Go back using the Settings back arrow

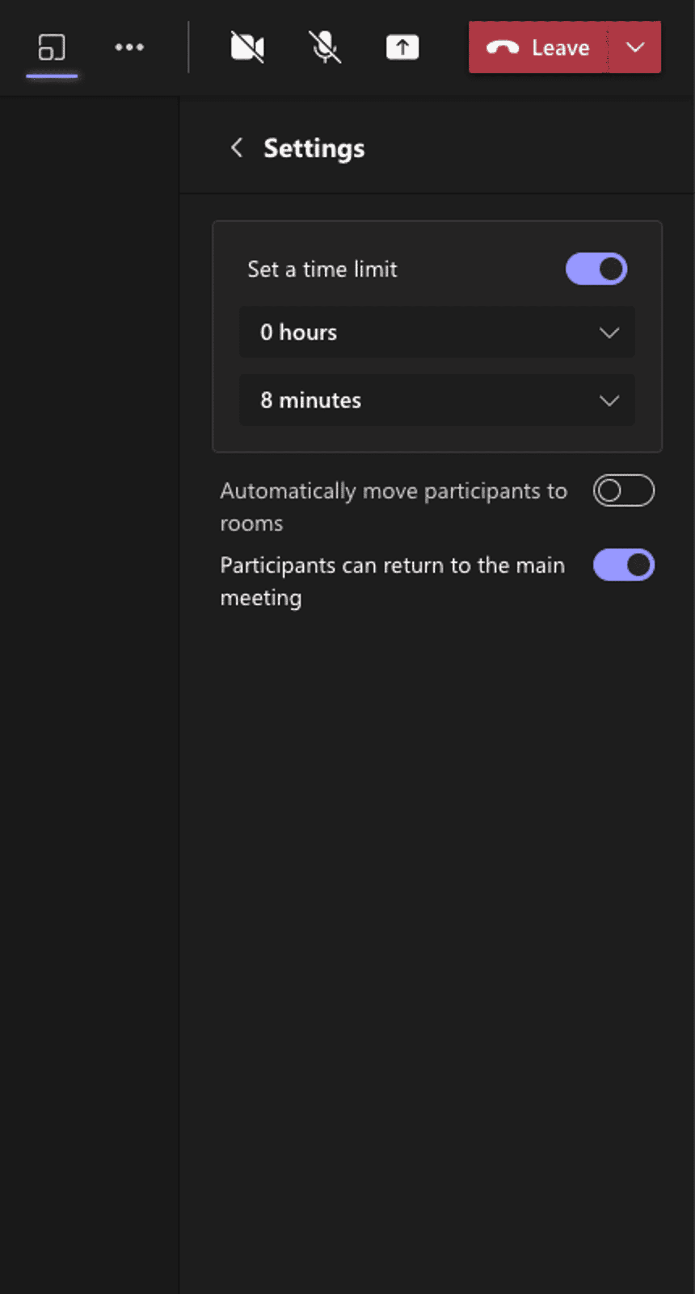pyautogui.click(x=237, y=148)
